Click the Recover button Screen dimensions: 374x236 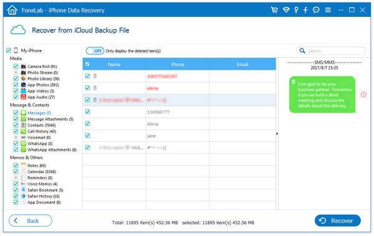tap(337, 220)
